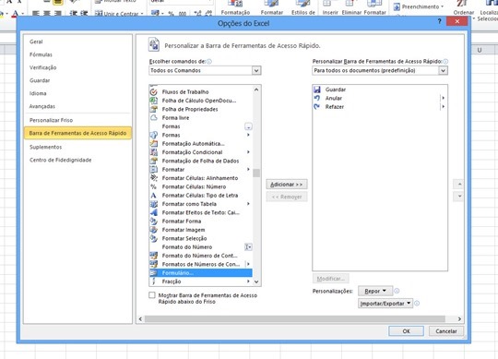This screenshot has width=498, height=359.
Task: Open the Escolher comandos de dropdown
Action: coord(256,70)
